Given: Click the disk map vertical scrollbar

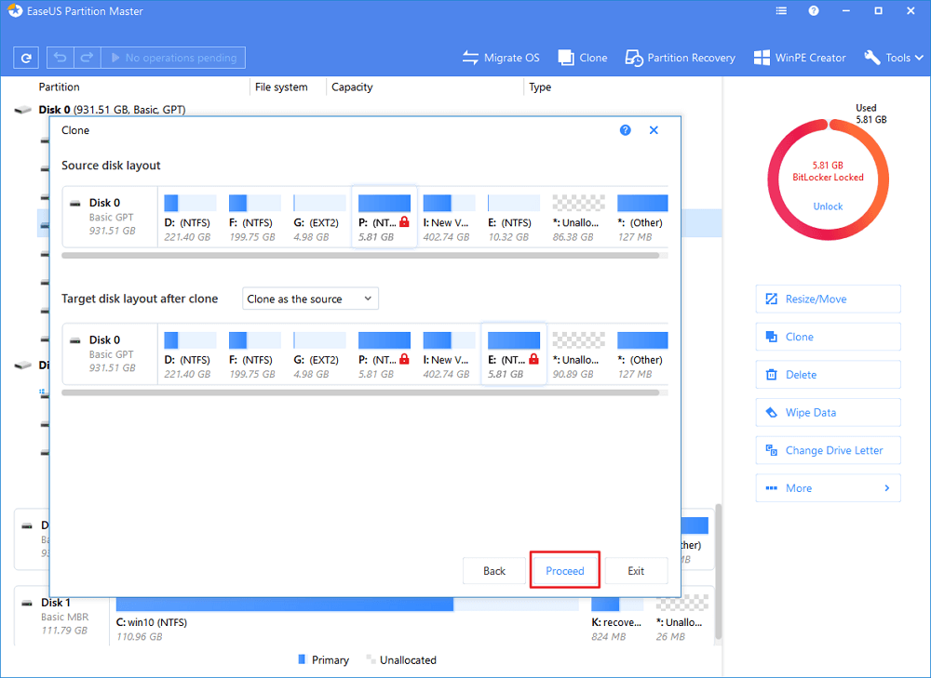Looking at the screenshot, I should point(718,571).
